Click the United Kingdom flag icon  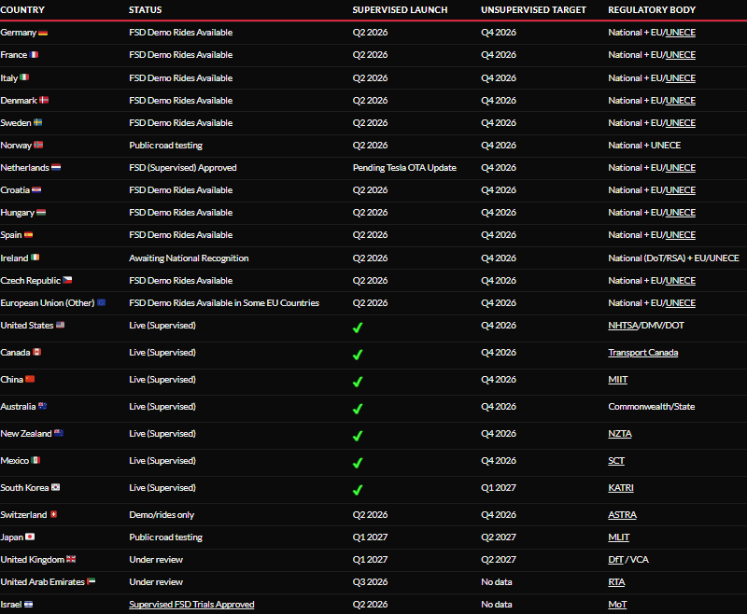(x=71, y=559)
